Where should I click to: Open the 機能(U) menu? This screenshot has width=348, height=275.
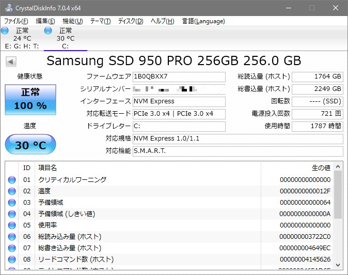click(73, 21)
